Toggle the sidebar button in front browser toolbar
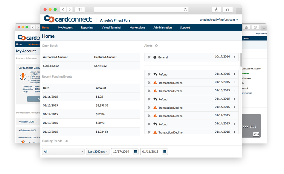The height and width of the screenshot is (174, 284). pos(80,10)
